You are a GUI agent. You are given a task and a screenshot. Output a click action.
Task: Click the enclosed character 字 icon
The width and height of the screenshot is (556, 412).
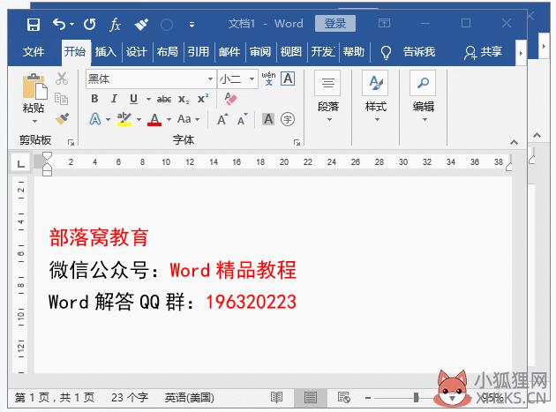288,119
